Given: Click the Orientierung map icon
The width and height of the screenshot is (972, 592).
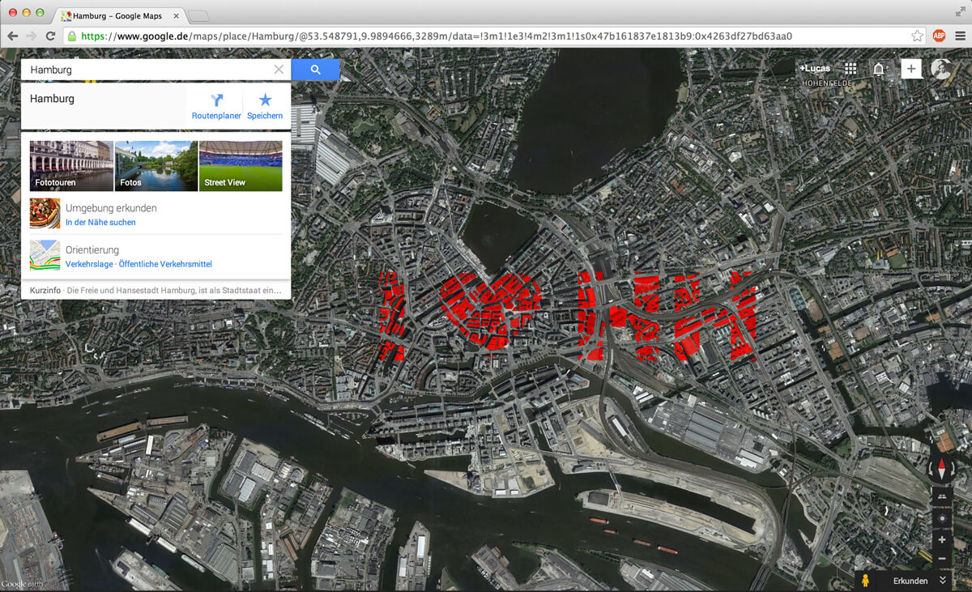Looking at the screenshot, I should tap(45, 255).
